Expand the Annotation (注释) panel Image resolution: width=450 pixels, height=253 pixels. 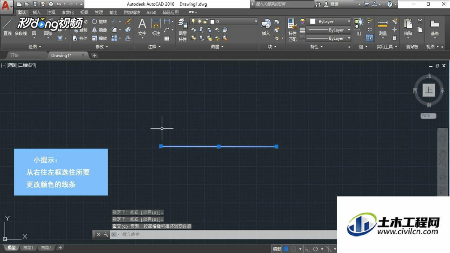coord(154,46)
